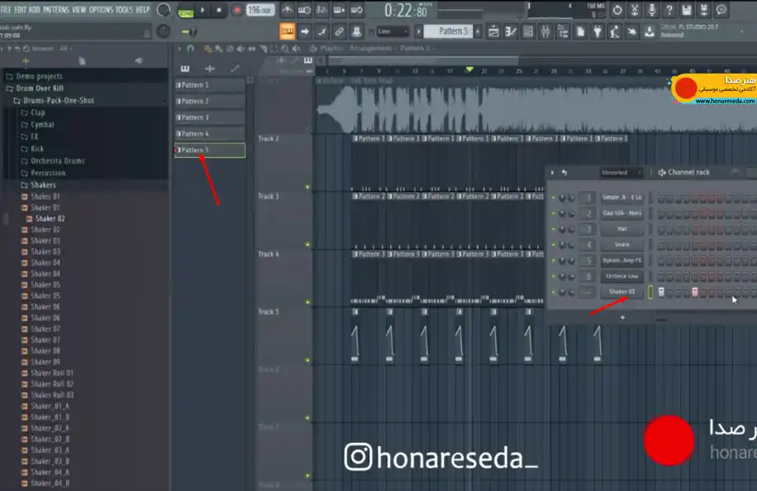Open the Mixer from the toolbar
This screenshot has height=491, width=757.
pyautogui.click(x=545, y=32)
